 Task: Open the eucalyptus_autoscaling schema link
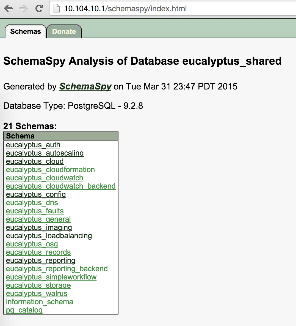(45, 153)
